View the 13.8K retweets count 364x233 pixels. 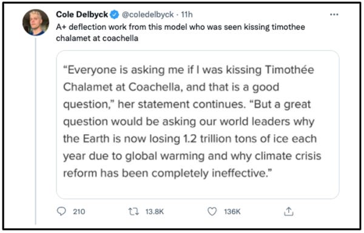(x=155, y=211)
